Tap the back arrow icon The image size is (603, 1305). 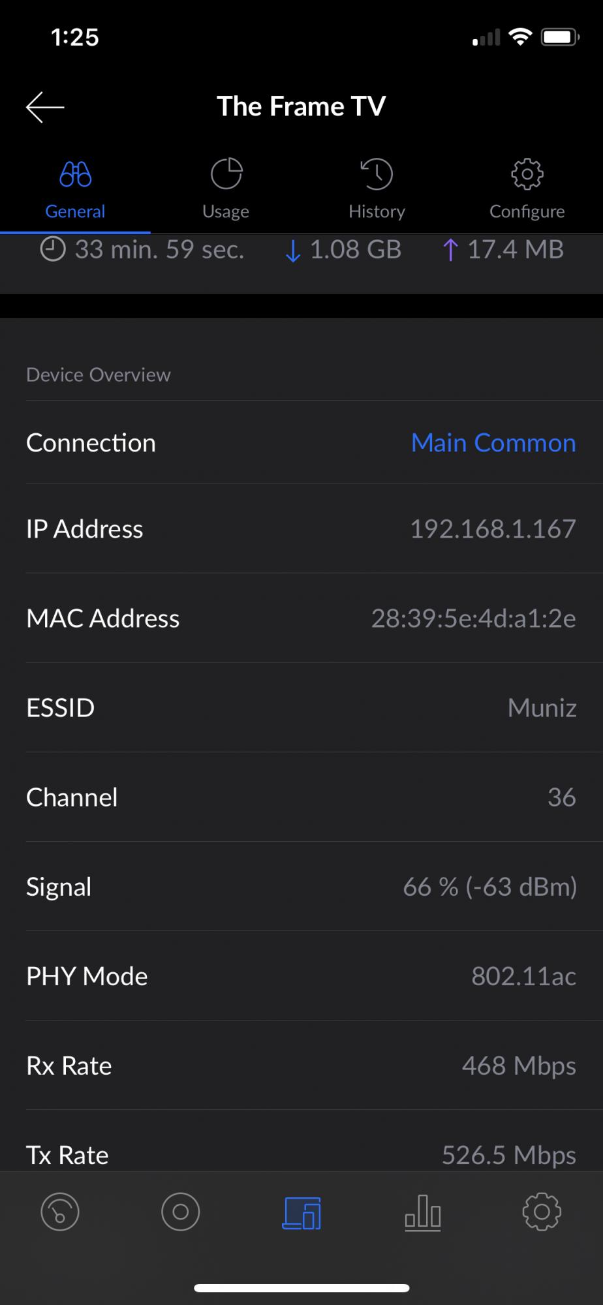coord(45,107)
